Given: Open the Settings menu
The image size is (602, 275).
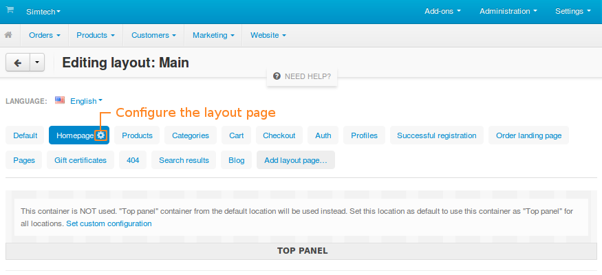Looking at the screenshot, I should [x=573, y=12].
